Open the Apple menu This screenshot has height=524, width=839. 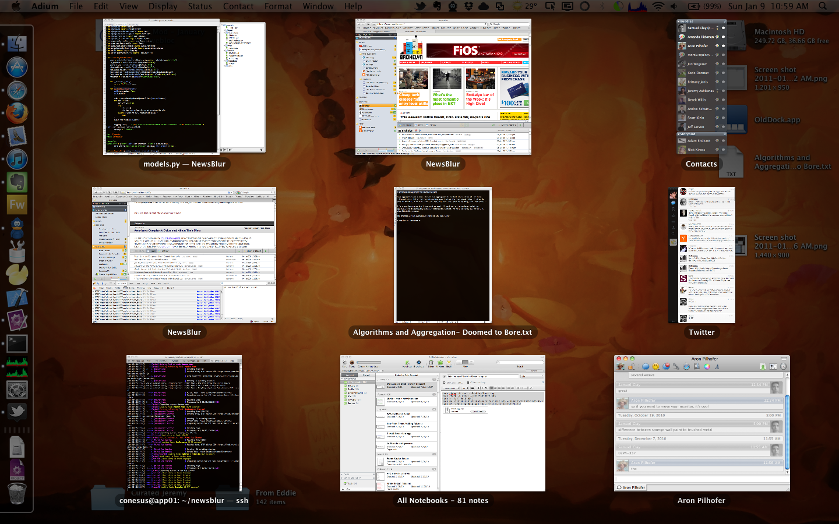[16, 6]
